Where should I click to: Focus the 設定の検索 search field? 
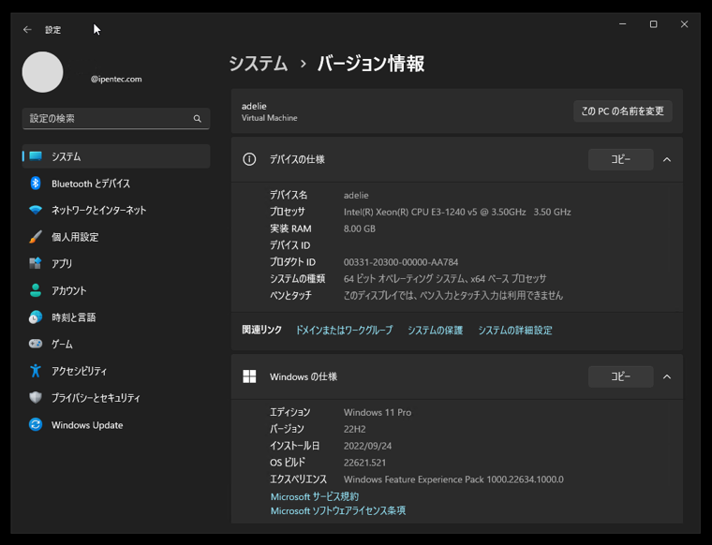tap(116, 118)
